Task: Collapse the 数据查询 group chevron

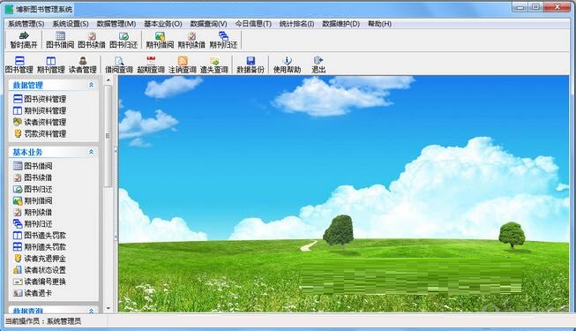Action: click(x=91, y=311)
